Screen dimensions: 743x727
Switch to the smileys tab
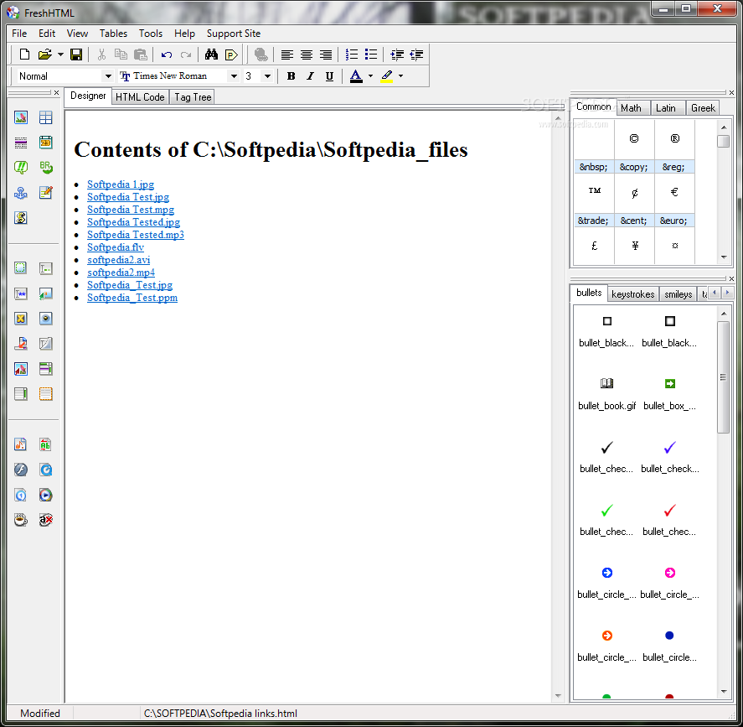pyautogui.click(x=679, y=294)
